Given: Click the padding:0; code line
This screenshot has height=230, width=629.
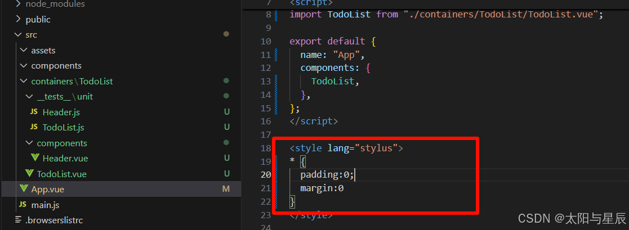Looking at the screenshot, I should (327, 175).
